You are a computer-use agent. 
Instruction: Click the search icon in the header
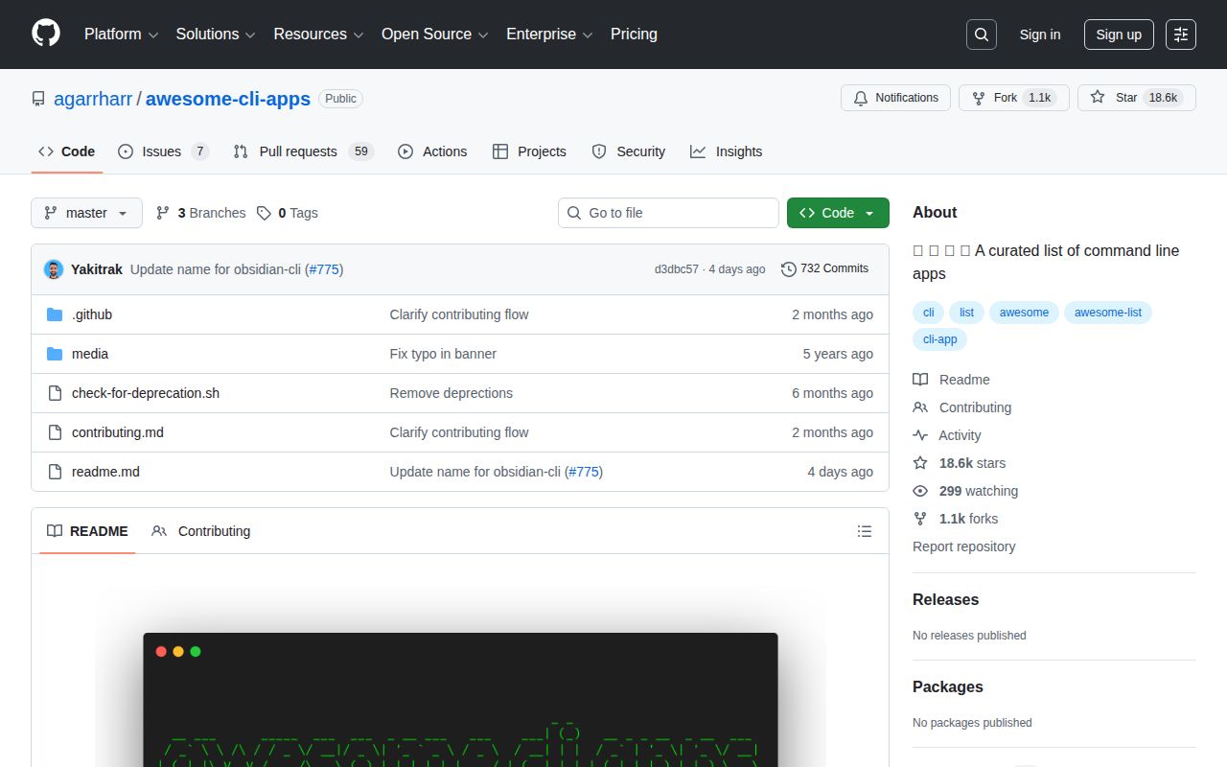click(981, 34)
